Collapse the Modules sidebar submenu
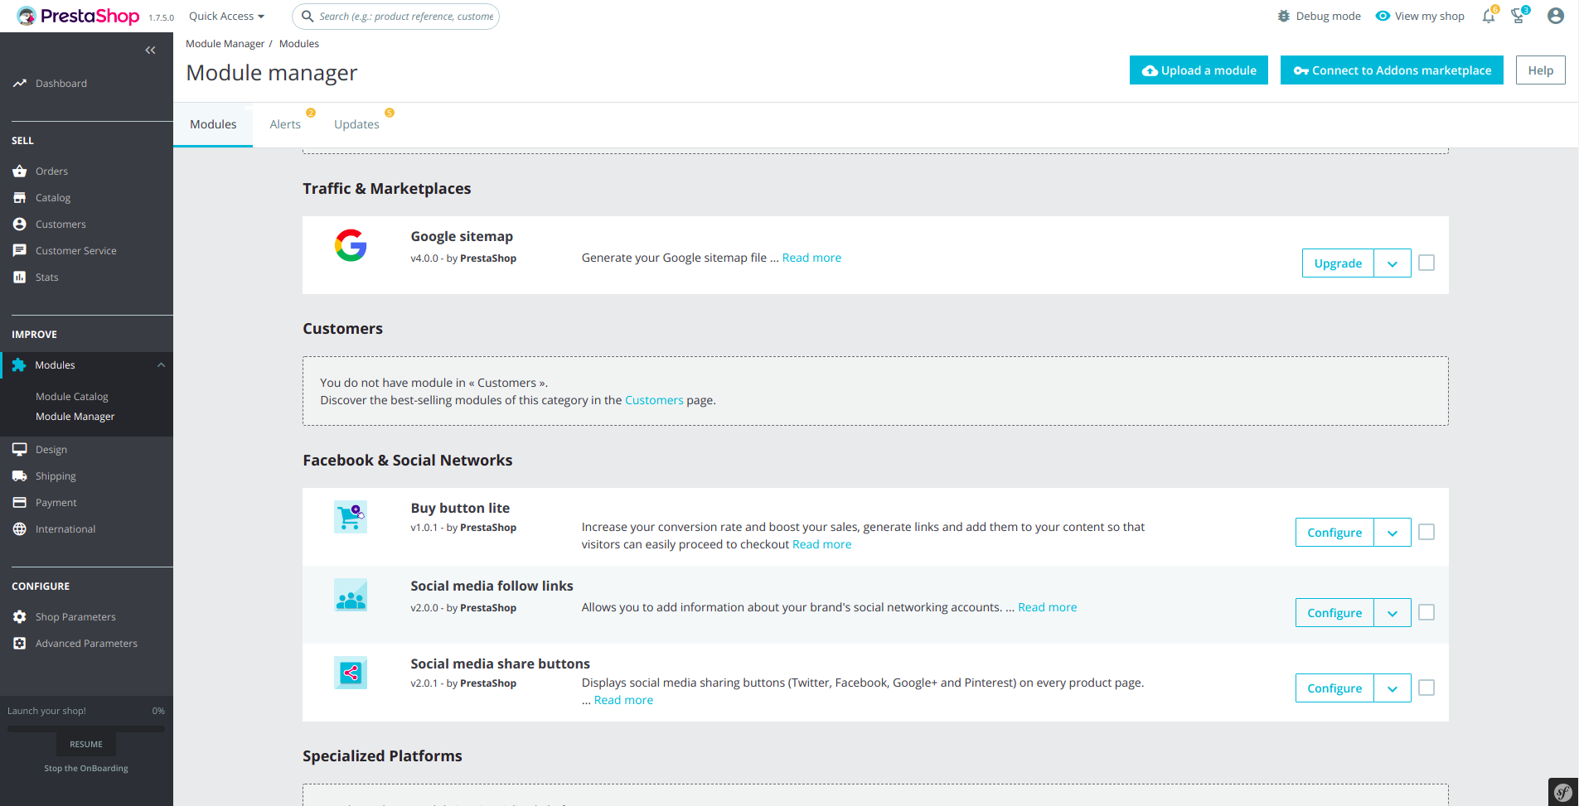The width and height of the screenshot is (1579, 806). tap(161, 364)
